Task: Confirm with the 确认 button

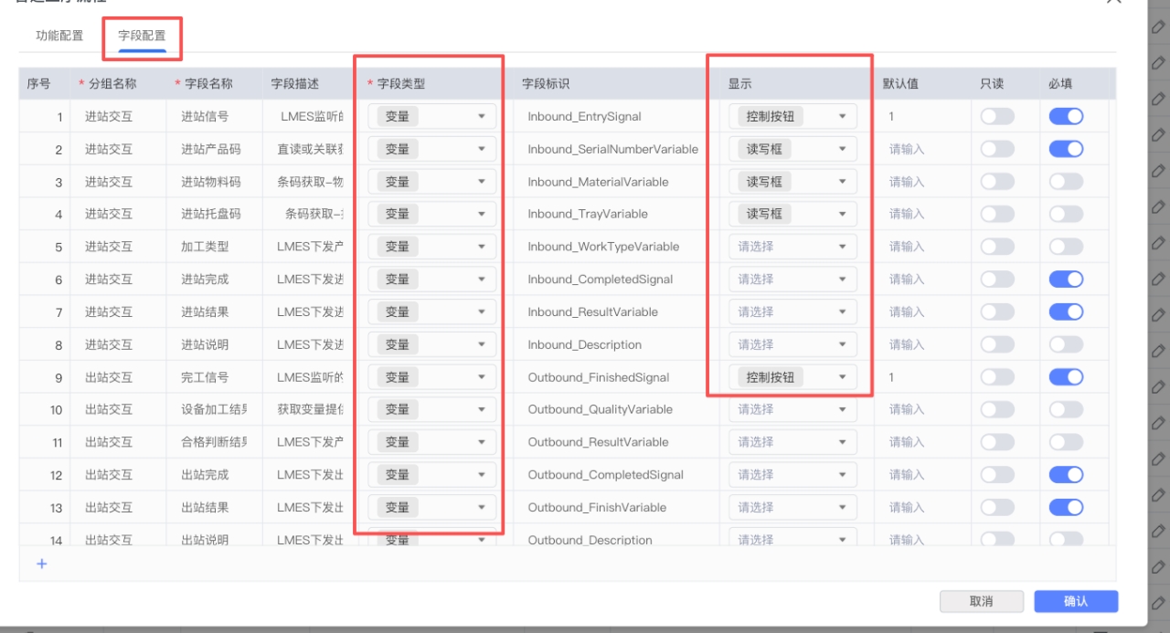Action: [x=1075, y=601]
